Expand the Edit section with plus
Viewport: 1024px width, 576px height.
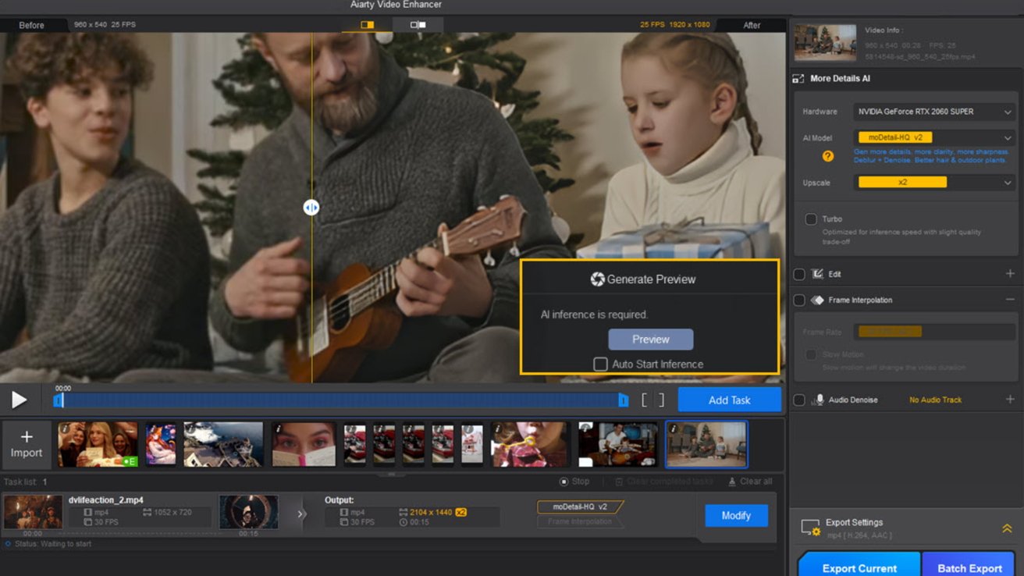[1010, 274]
